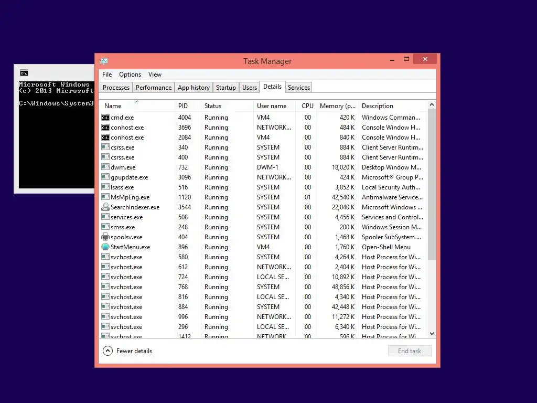Click the conhost.exe icon for PID 2084

105,137
